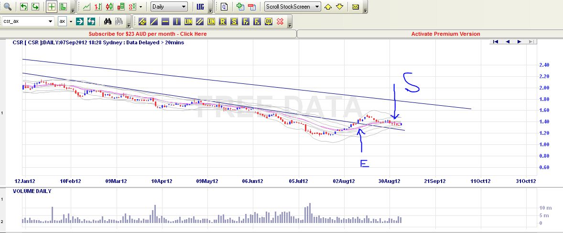Select the Fx Fibonacci extension tool
Screen dimensions: 563x233
click(257, 21)
